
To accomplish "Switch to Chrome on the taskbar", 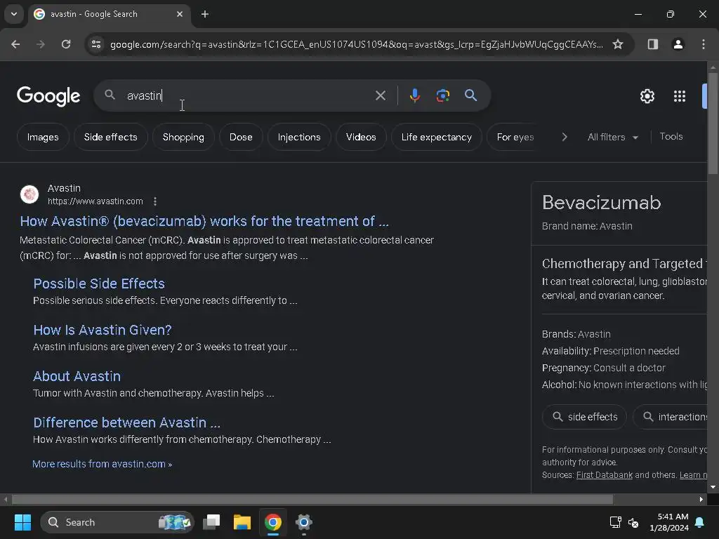I will tap(273, 522).
